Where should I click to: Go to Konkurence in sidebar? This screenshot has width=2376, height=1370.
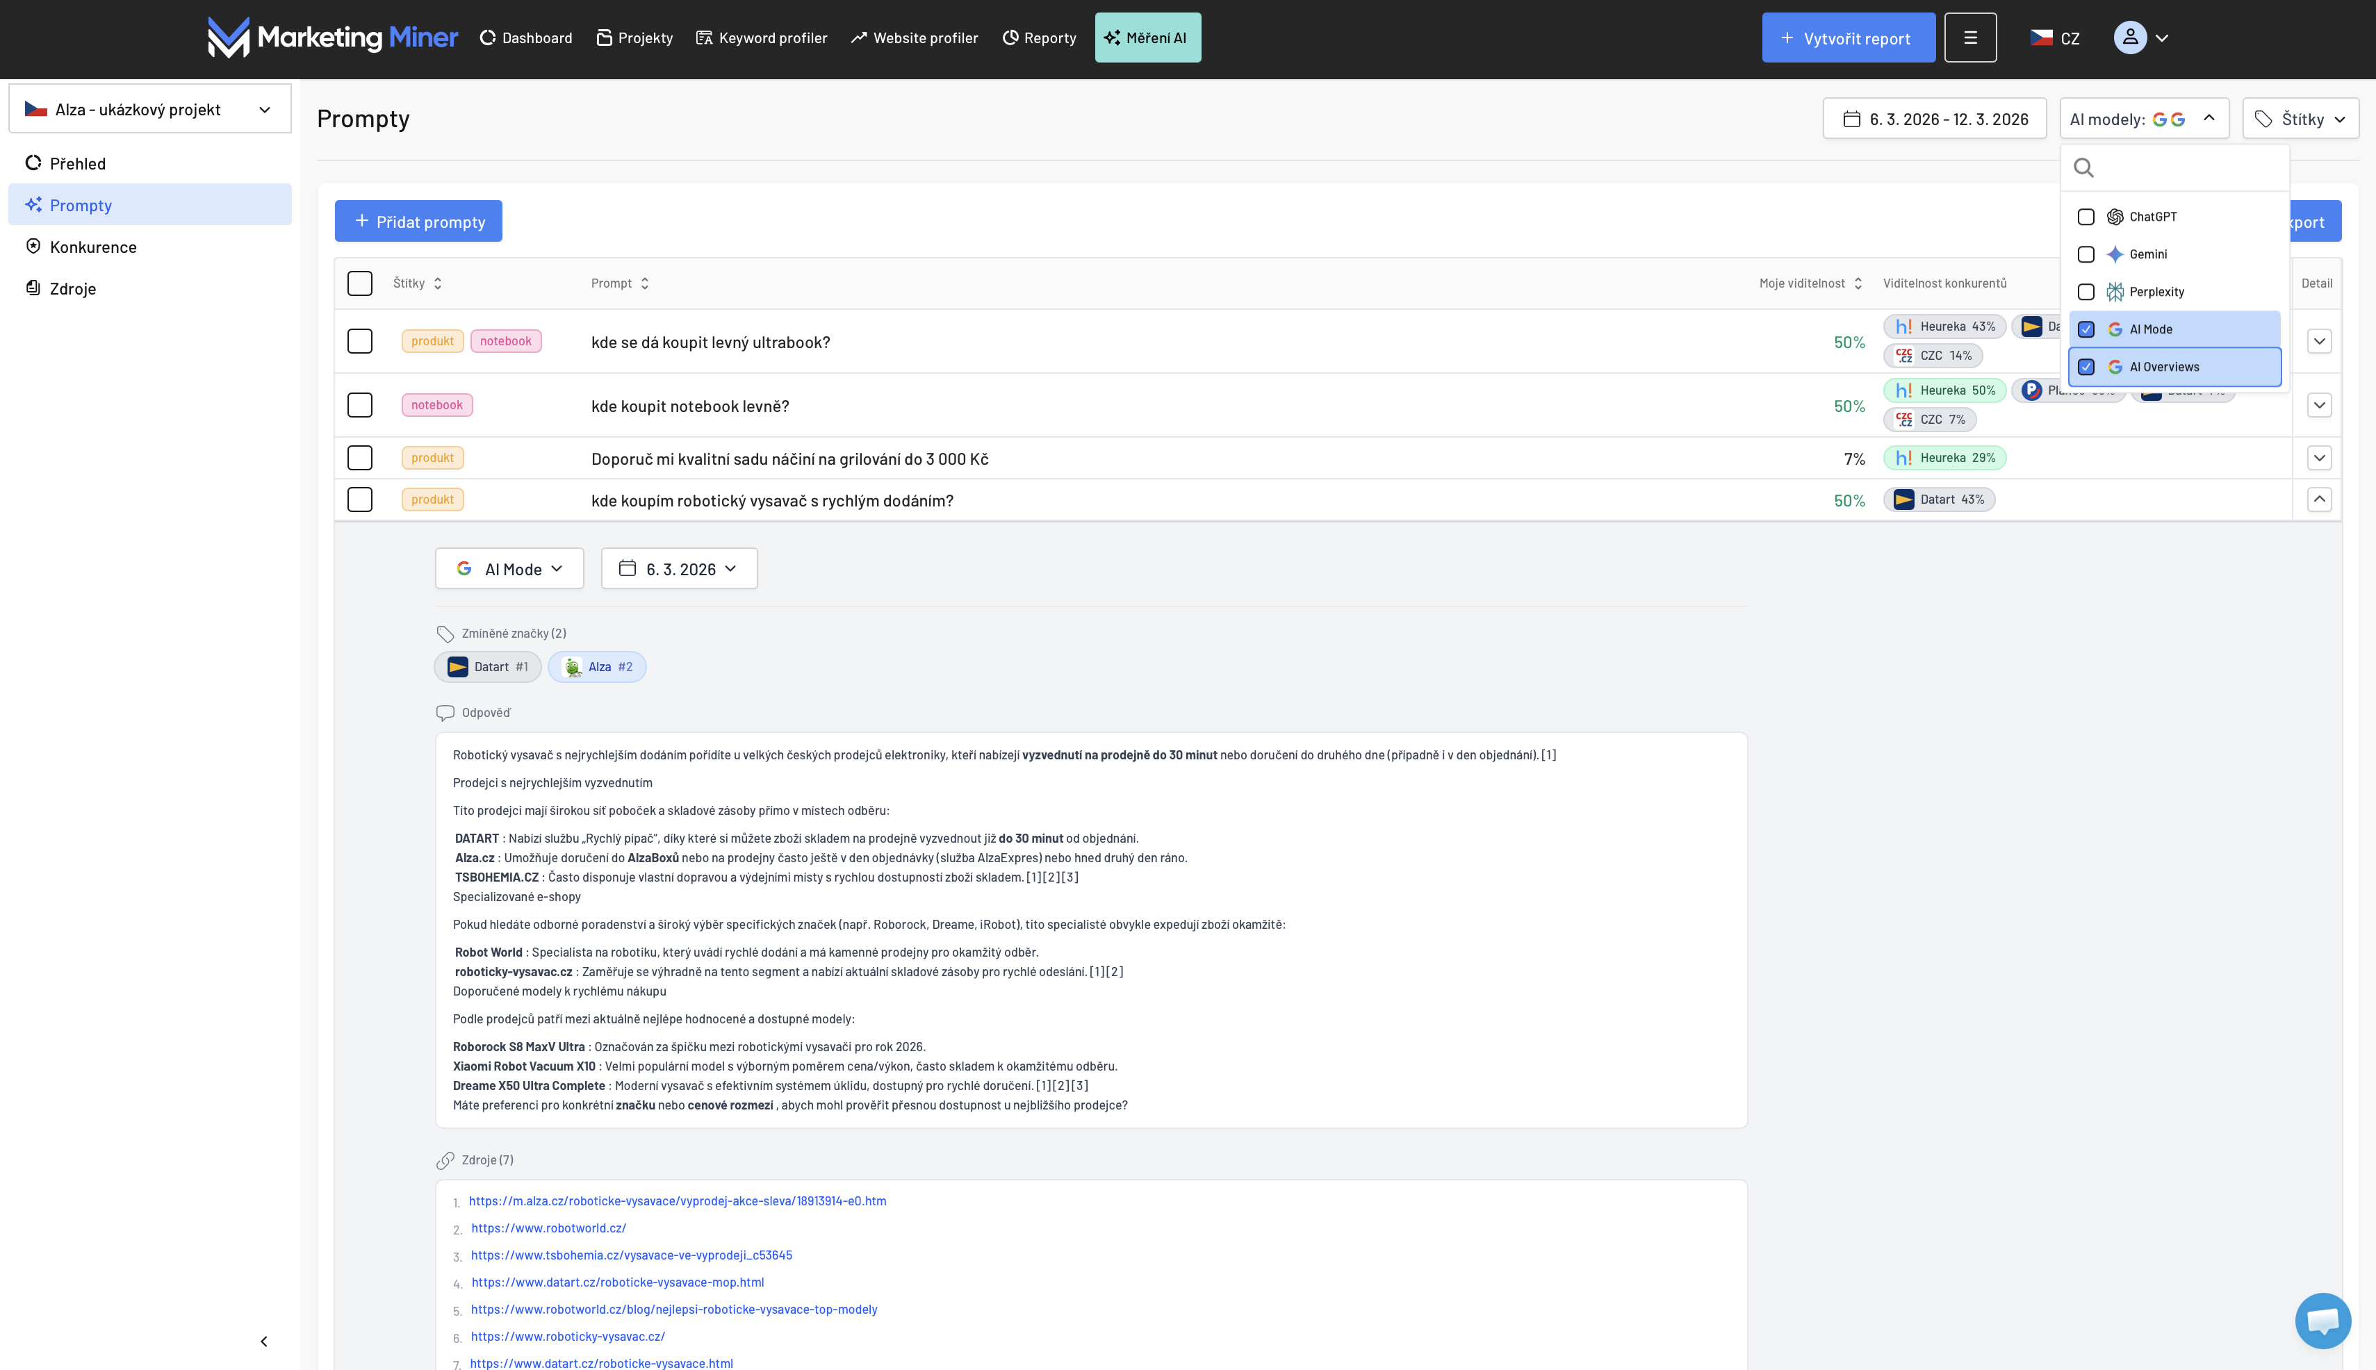93,247
